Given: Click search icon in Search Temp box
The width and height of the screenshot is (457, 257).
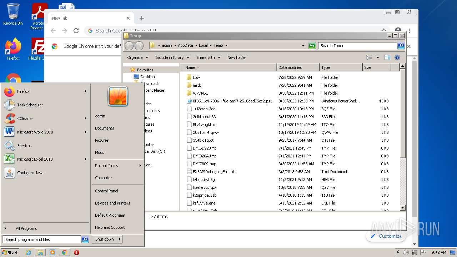Looking at the screenshot, I should click(401, 46).
